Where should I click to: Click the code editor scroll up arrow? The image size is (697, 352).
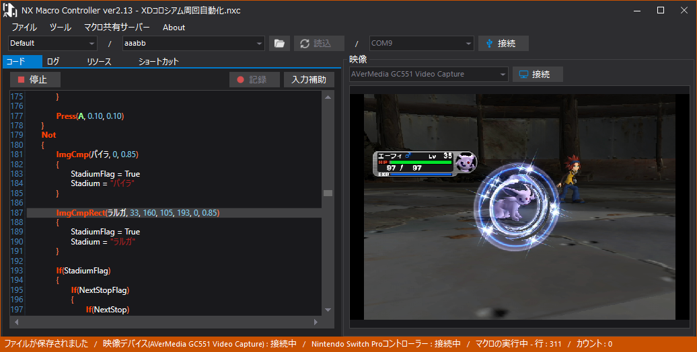328,97
